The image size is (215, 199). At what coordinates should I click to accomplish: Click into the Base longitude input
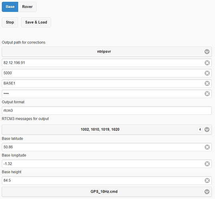tap(103, 164)
